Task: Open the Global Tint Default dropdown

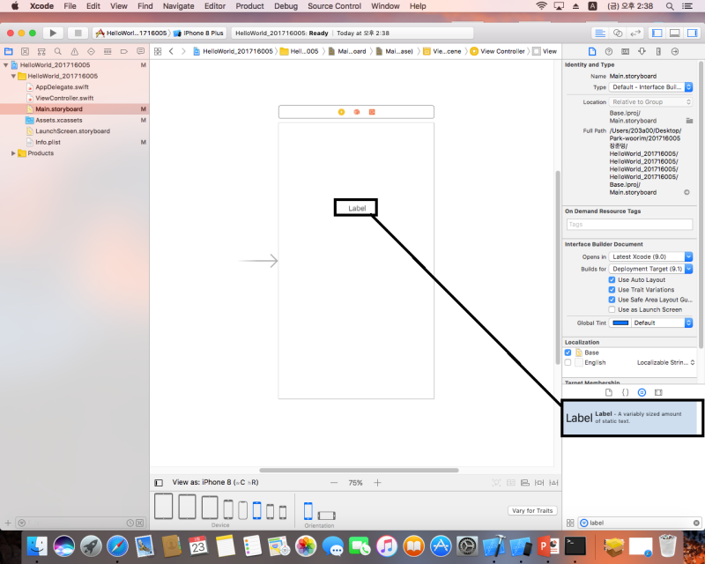Action: click(662, 323)
